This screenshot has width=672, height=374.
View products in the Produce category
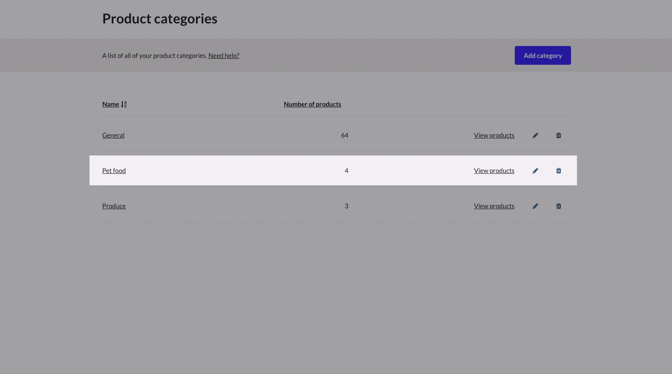[494, 206]
